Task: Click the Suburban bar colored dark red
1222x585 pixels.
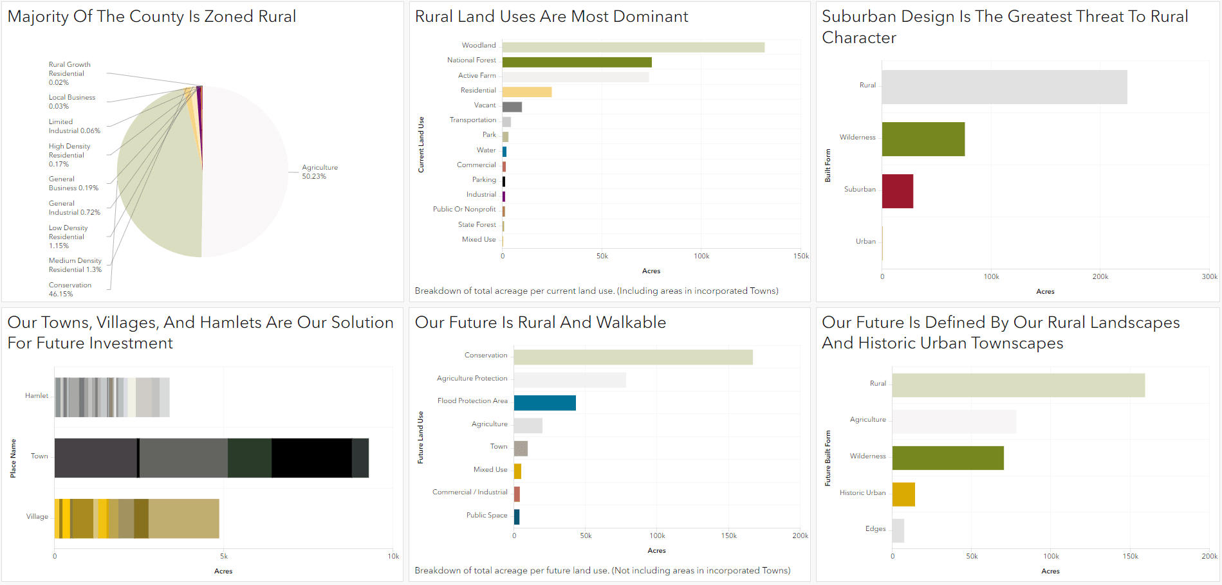Action: pyautogui.click(x=897, y=190)
